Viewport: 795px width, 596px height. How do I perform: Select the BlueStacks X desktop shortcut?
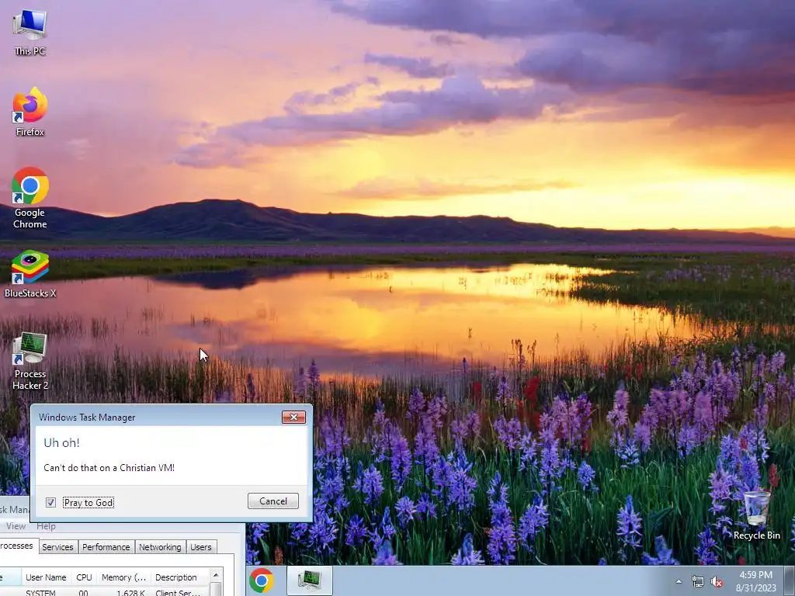[x=30, y=274]
